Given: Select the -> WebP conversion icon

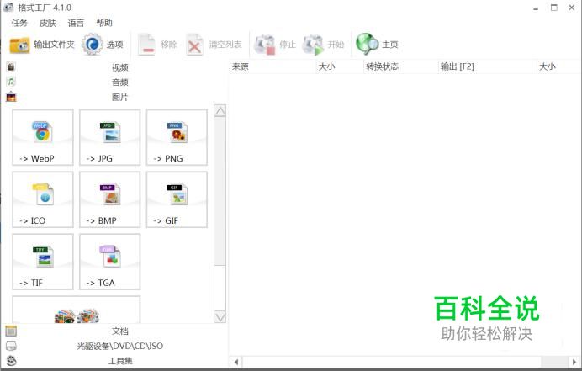Looking at the screenshot, I should point(43,137).
